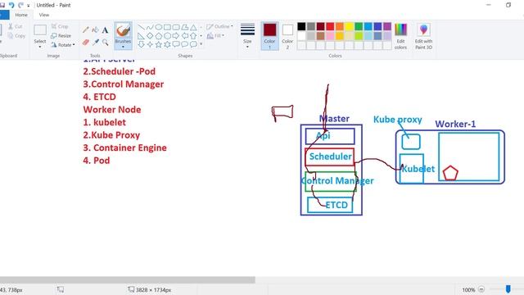This screenshot has height=295, width=524.
Task: Pick the Oval shape
Action: [159, 27]
